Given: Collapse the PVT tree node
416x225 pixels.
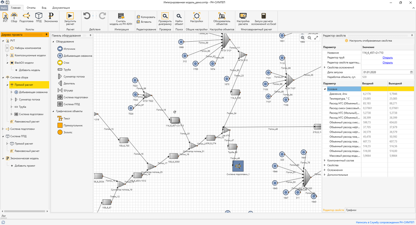Looking at the screenshot, I should (x=3, y=41).
